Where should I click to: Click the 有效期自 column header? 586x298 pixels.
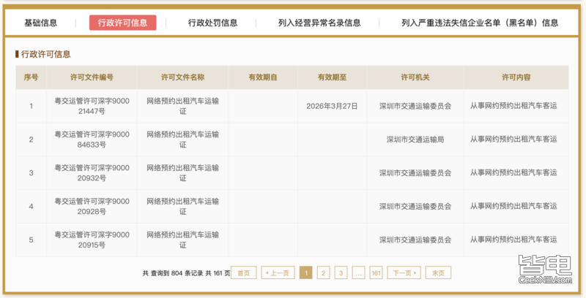(263, 77)
